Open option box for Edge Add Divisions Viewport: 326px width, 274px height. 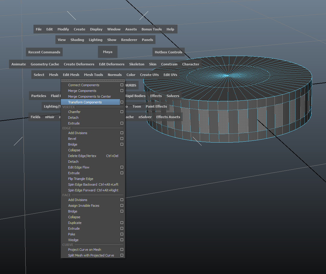(122, 133)
